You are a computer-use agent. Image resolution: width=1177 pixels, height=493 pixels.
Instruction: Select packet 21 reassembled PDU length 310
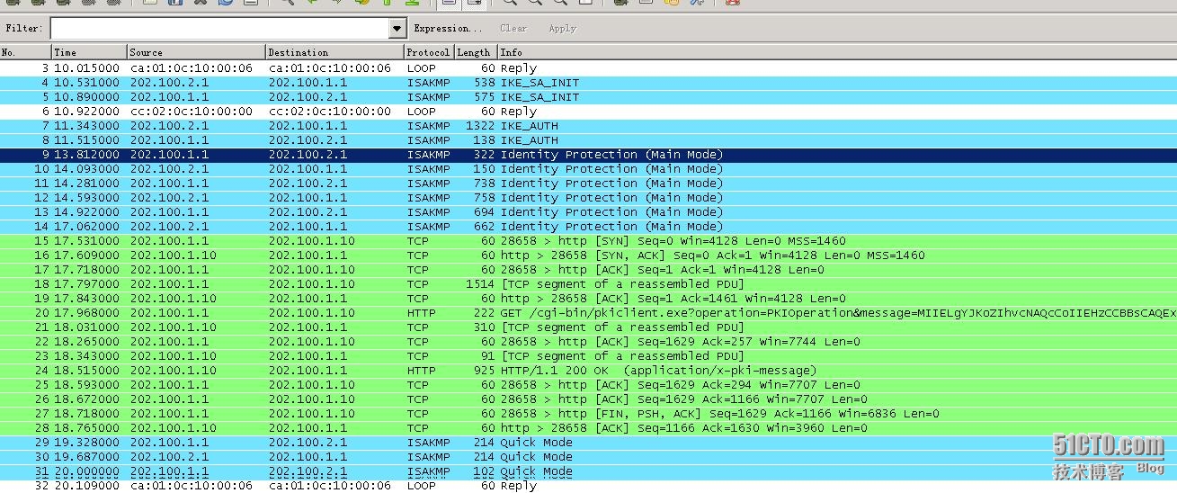point(588,327)
